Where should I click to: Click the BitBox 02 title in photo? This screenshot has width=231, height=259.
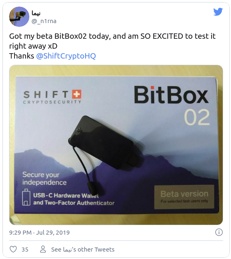coord(171,105)
